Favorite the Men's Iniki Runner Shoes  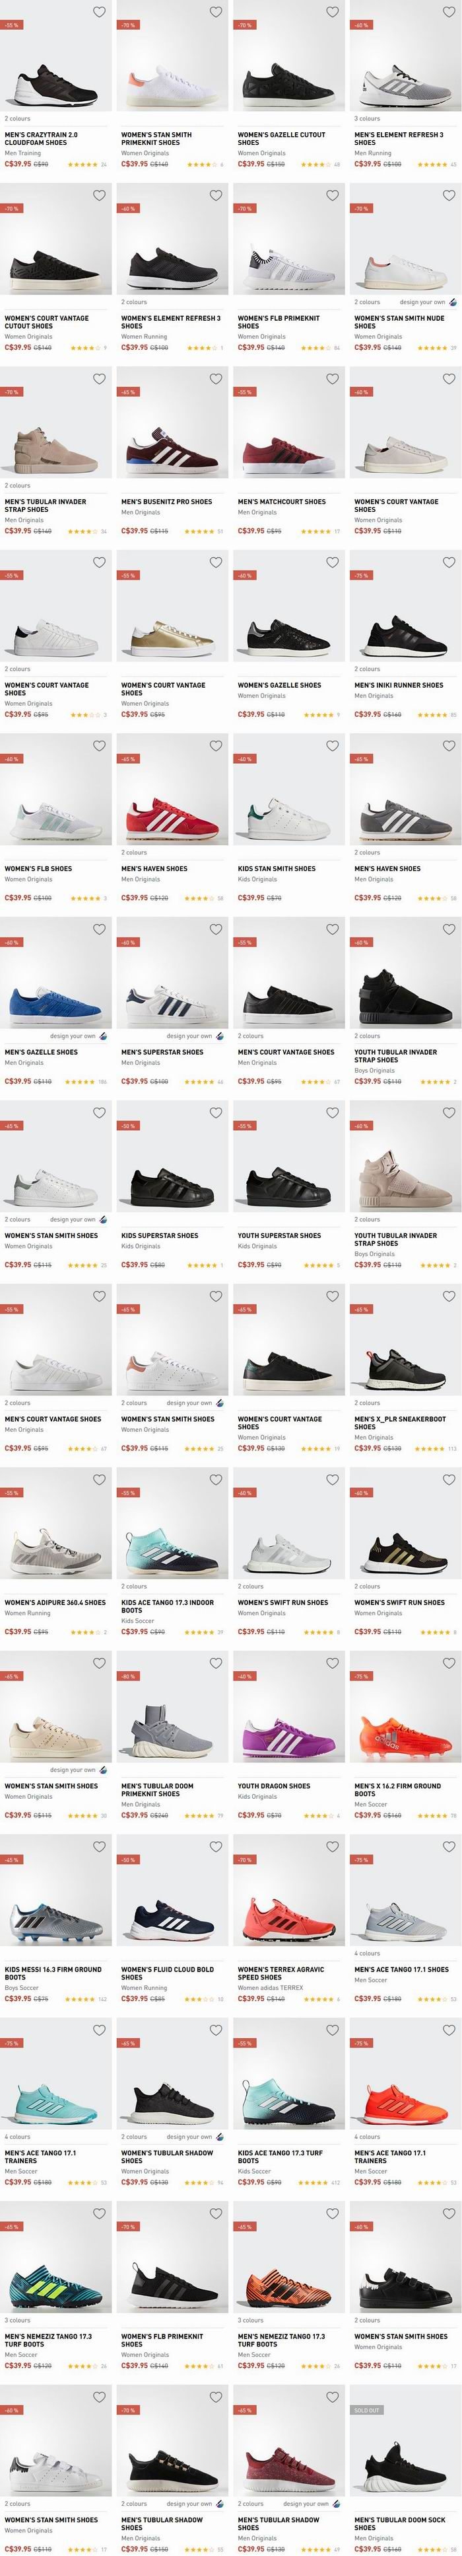pyautogui.click(x=449, y=563)
